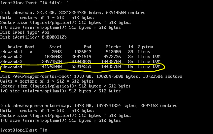Screen dimensions: 213x134
Task: Select the /dev/sda2 partition row
Action: coord(80,57)
